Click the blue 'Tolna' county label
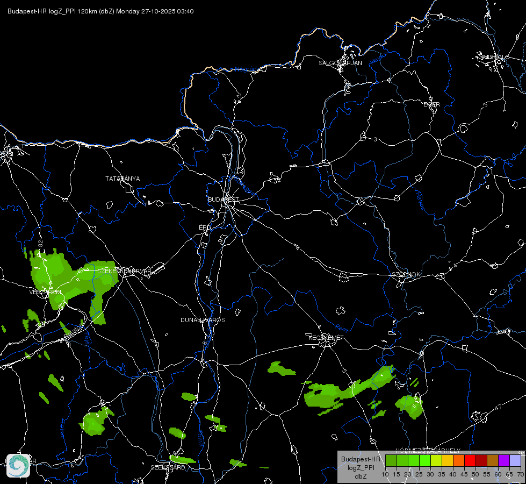Image resolution: width=526 pixels, height=484 pixels. click(x=201, y=438)
